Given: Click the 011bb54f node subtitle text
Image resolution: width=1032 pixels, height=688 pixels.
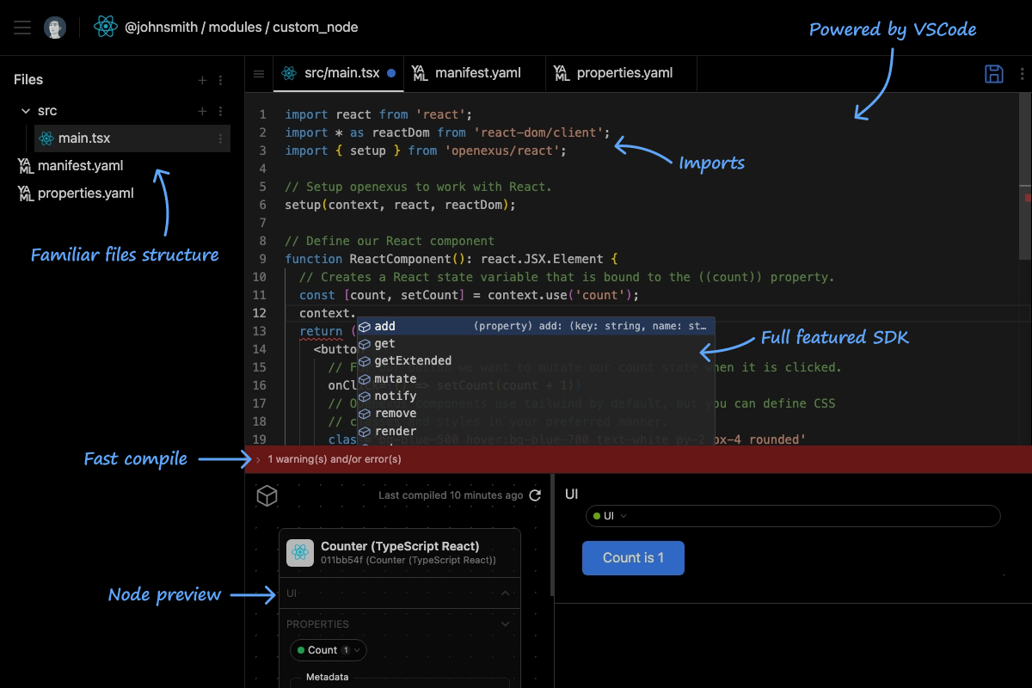Looking at the screenshot, I should pyautogui.click(x=408, y=560).
